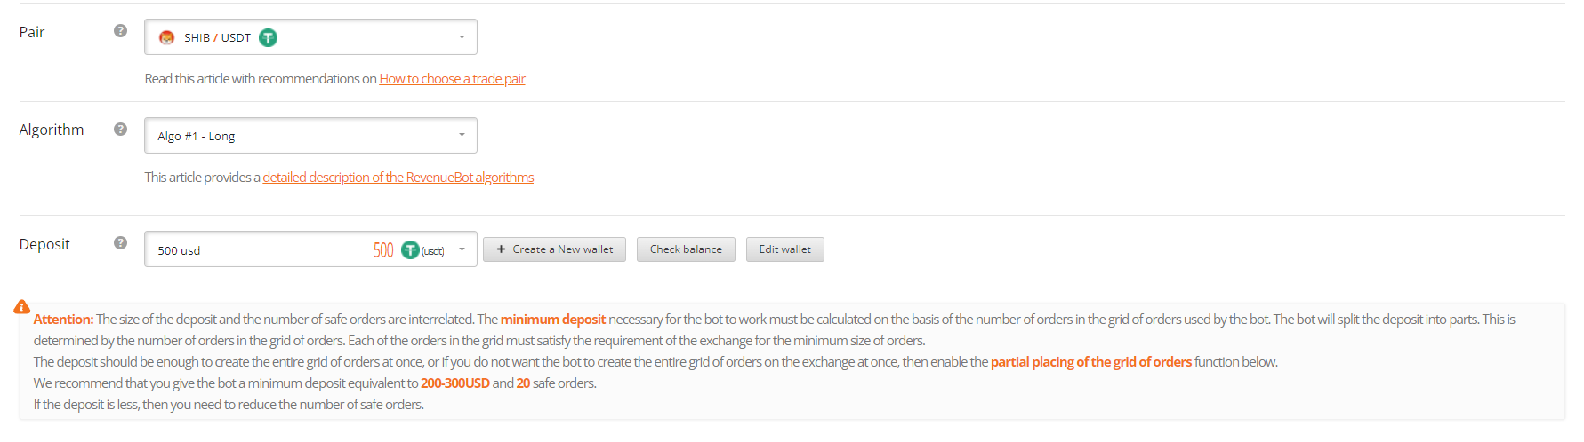The height and width of the screenshot is (442, 1584).
Task: Open detailed description of RevenueBot algorithms link
Action: 398,178
